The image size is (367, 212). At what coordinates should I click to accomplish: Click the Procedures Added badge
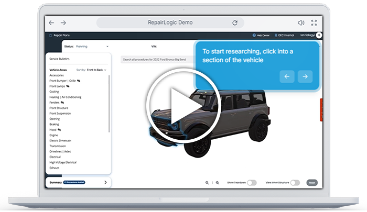point(74,182)
